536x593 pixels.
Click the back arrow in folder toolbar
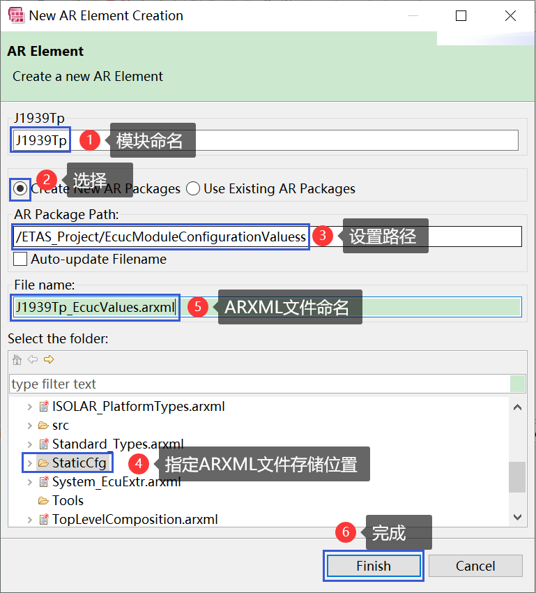coord(33,359)
